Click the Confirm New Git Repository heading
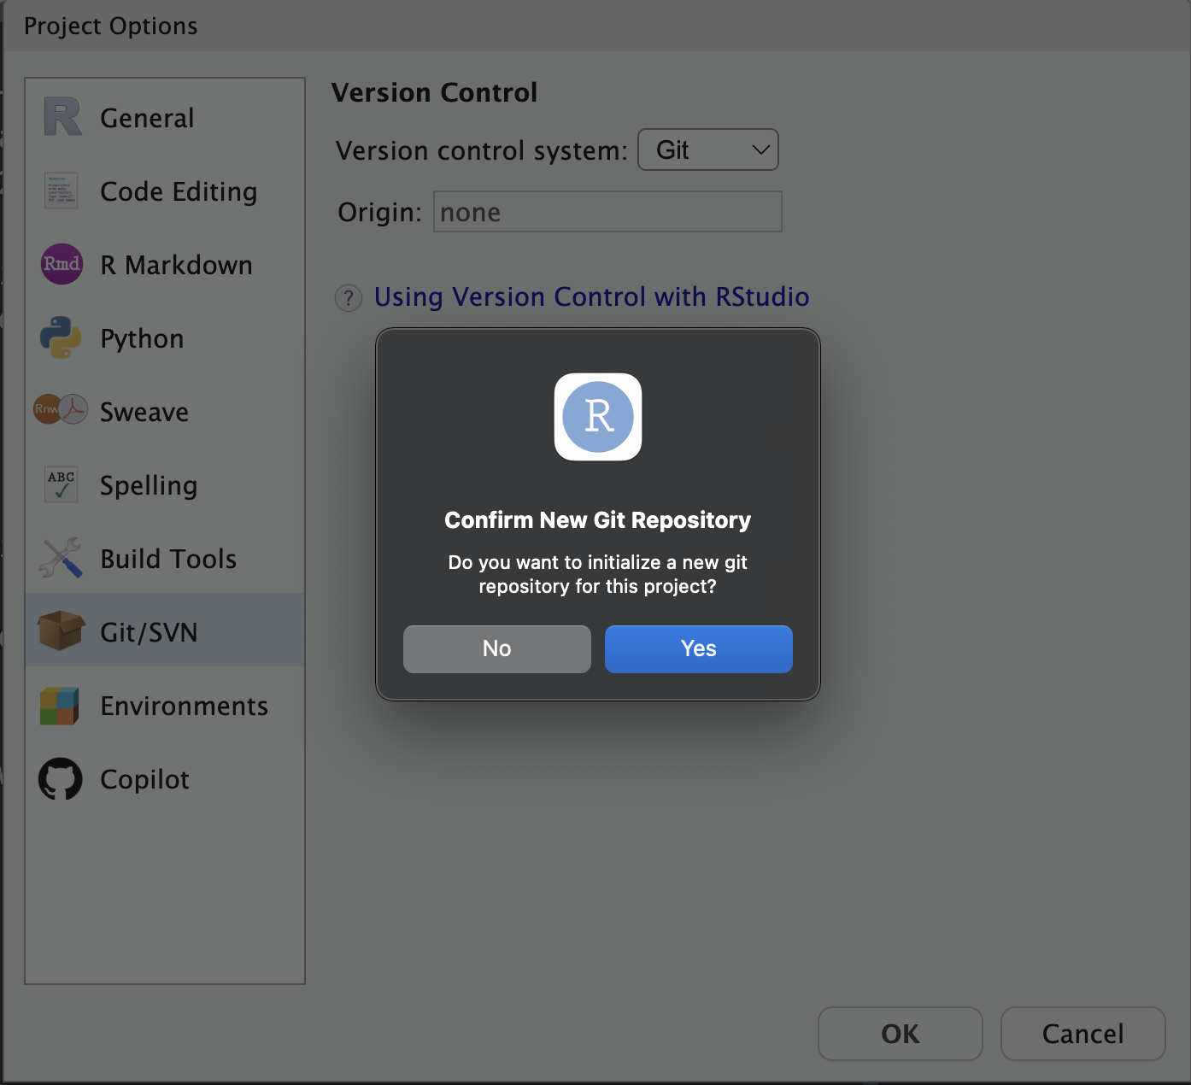The height and width of the screenshot is (1085, 1191). pos(598,519)
